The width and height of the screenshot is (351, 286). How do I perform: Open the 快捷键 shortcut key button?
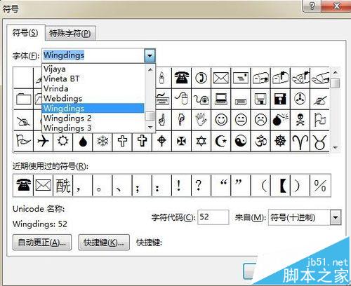(104, 243)
